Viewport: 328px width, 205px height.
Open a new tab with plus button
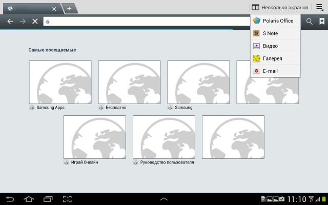69,8
